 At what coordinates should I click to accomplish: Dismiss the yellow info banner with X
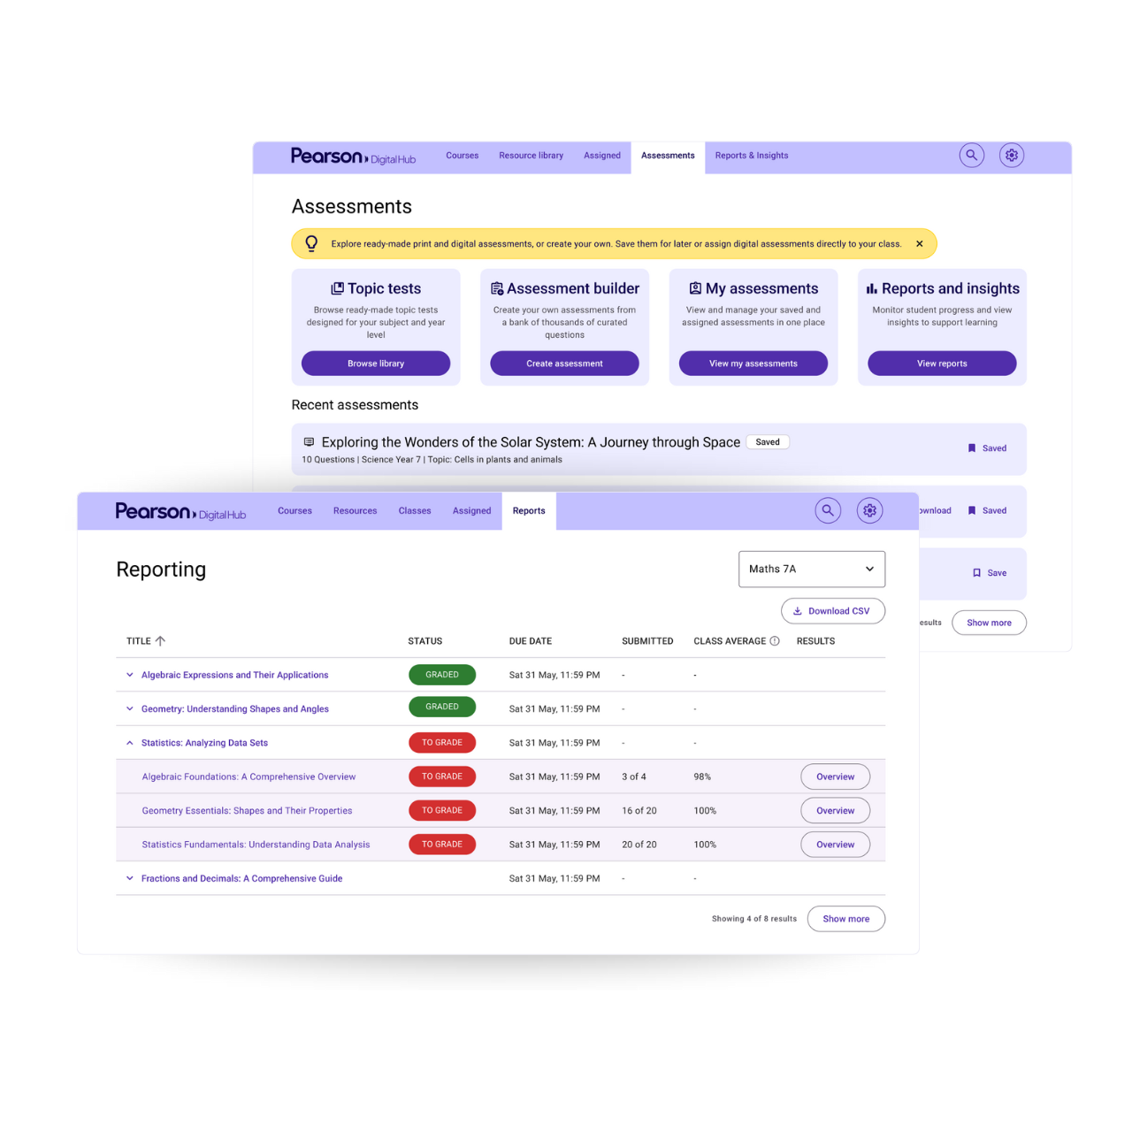[919, 244]
